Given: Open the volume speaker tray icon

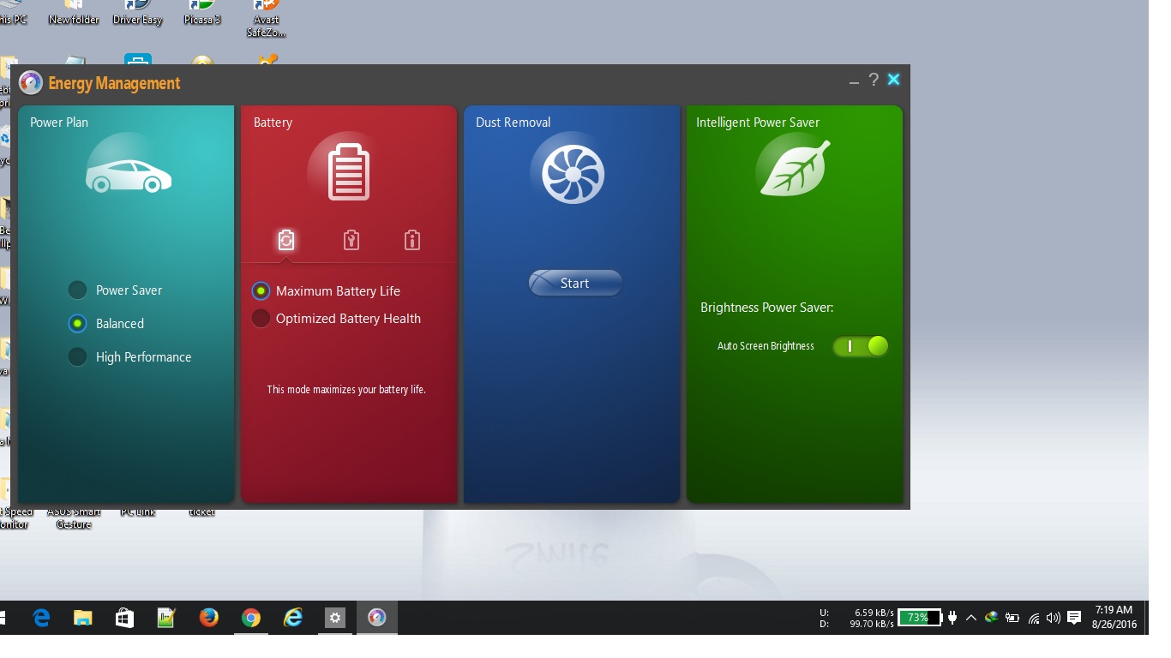Looking at the screenshot, I should (1054, 618).
